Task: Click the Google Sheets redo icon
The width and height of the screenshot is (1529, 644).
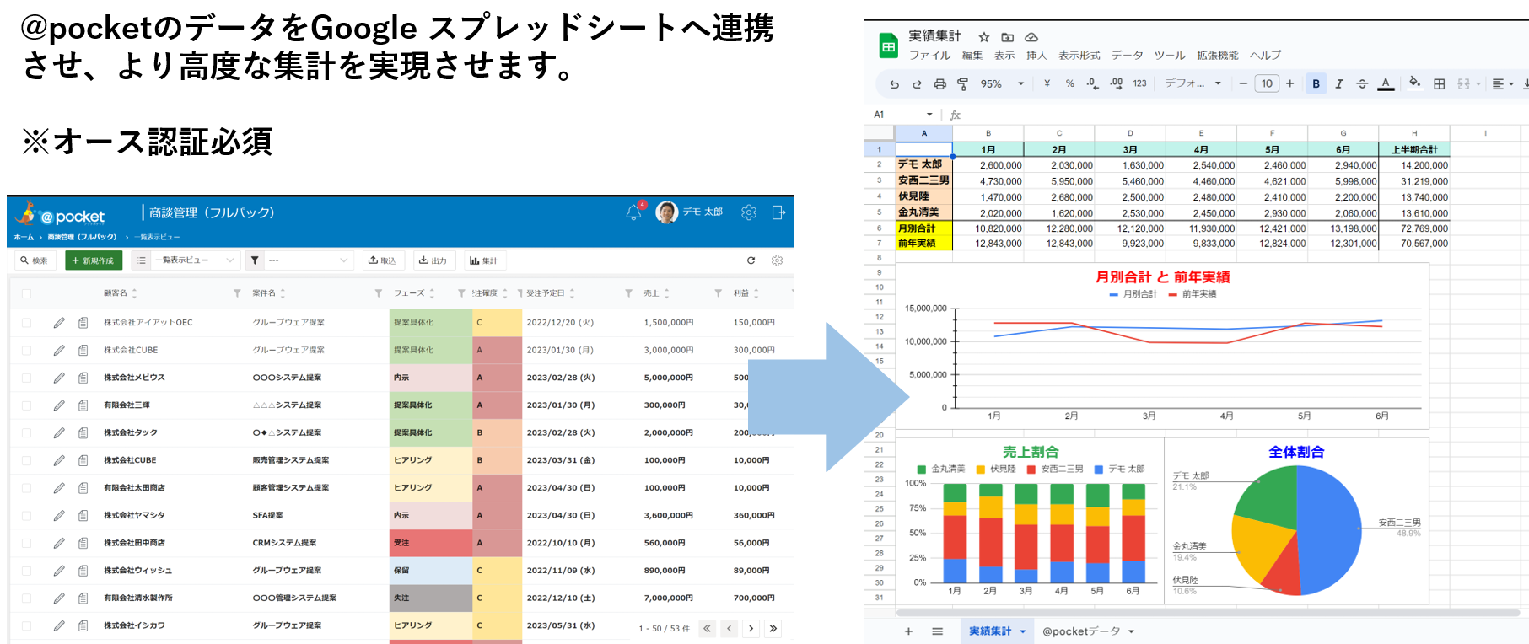Action: (917, 83)
